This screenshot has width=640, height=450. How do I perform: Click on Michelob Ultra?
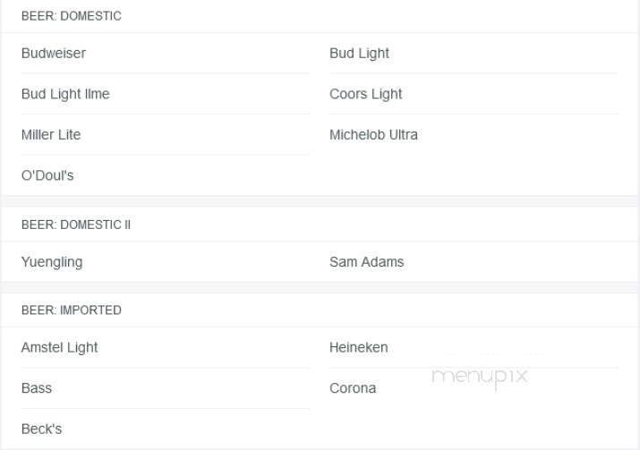373,135
